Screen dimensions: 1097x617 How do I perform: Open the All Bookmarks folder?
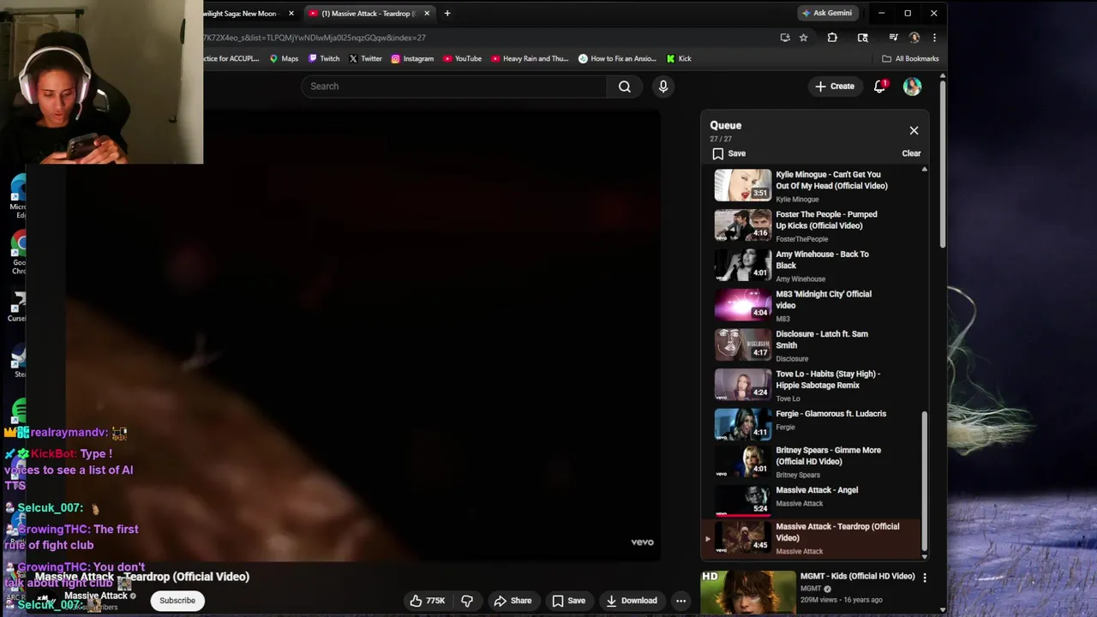(x=910, y=58)
